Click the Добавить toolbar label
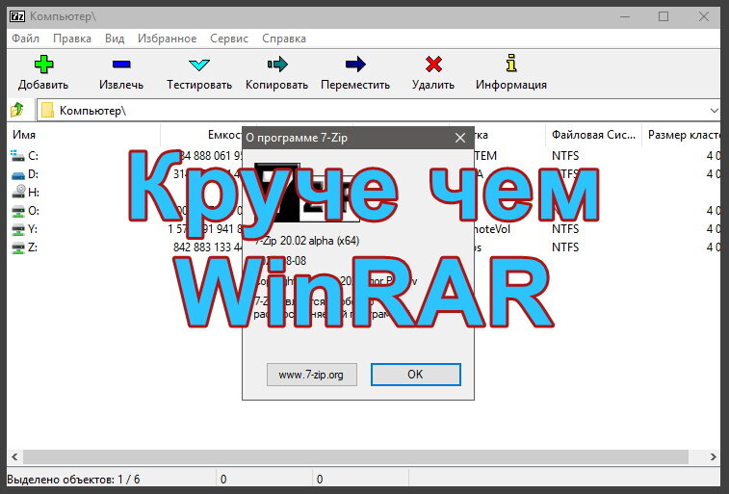The width and height of the screenshot is (729, 494). click(x=43, y=85)
